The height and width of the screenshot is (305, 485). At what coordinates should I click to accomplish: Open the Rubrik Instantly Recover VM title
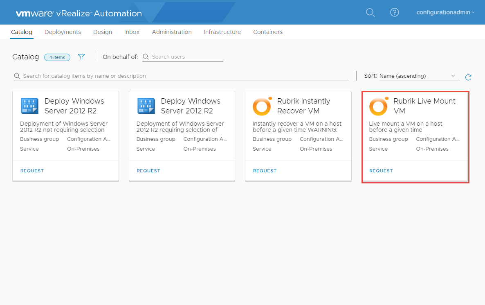click(303, 106)
